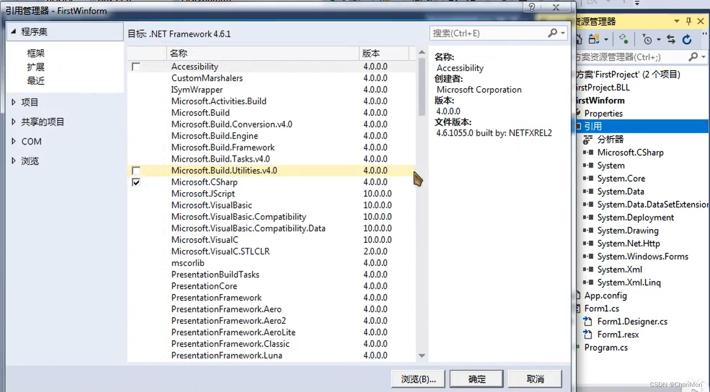
Task: Open the Solution Explorer window position dropdown
Action: (x=677, y=21)
